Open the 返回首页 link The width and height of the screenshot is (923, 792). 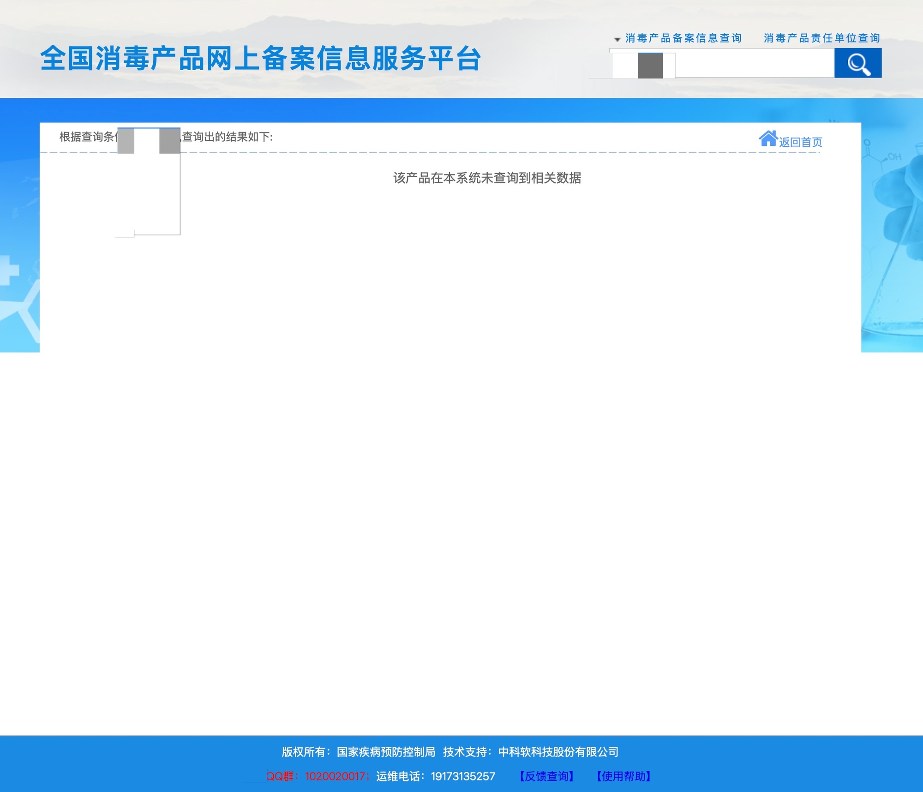800,142
